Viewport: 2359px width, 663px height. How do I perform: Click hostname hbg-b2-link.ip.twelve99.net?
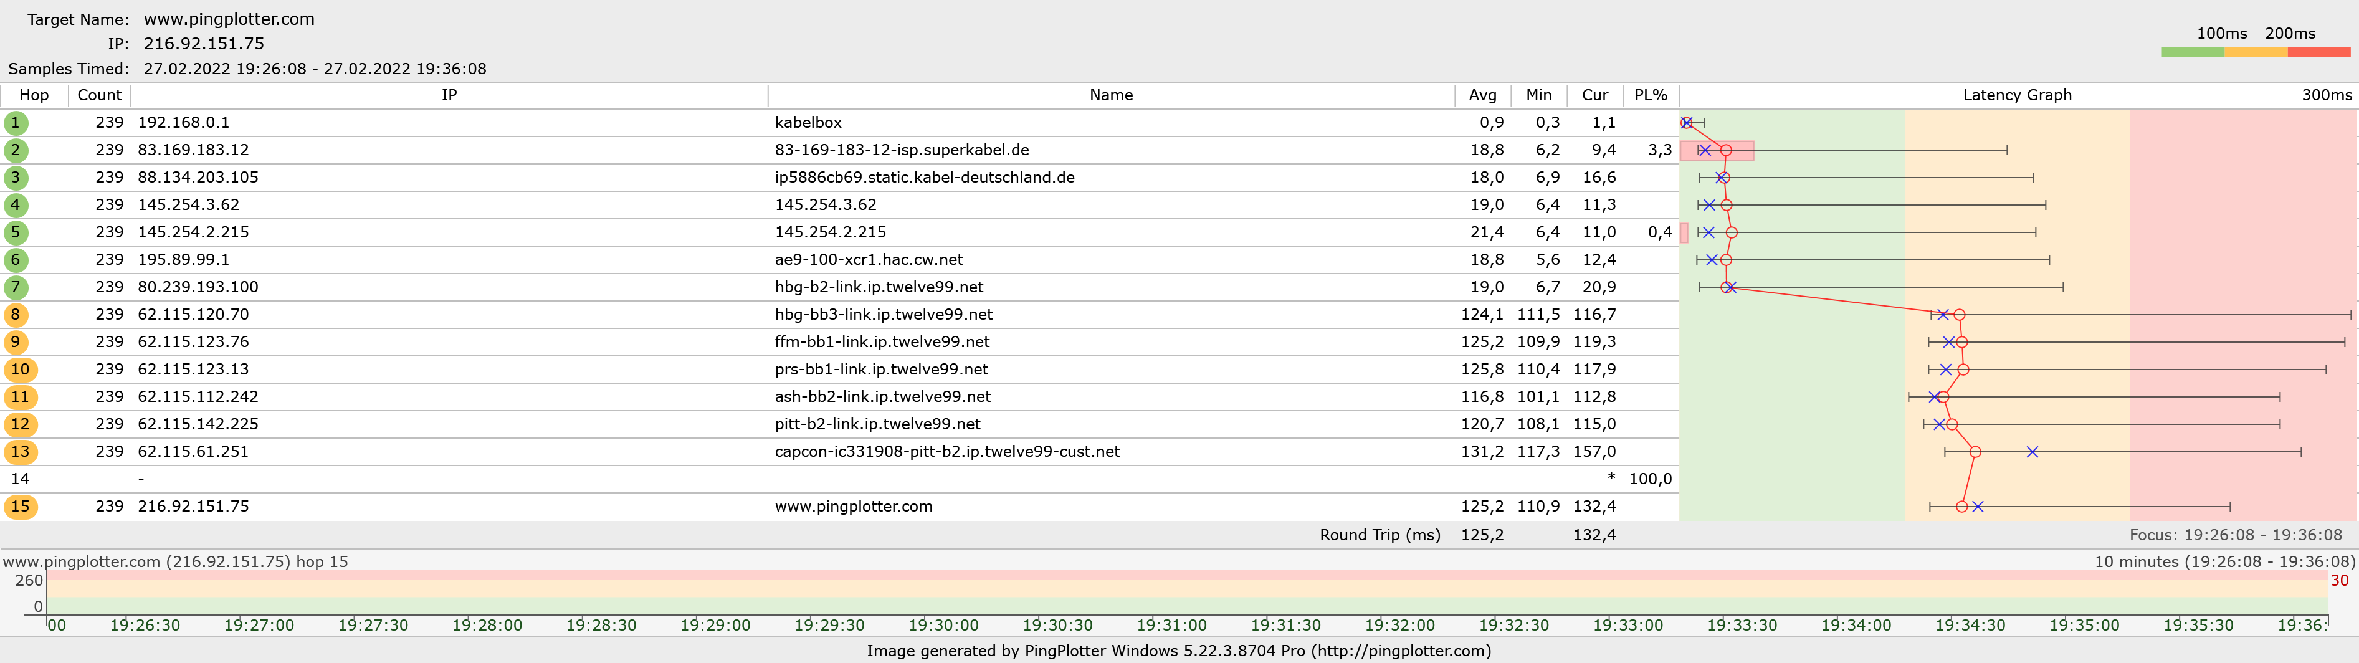click(x=878, y=287)
